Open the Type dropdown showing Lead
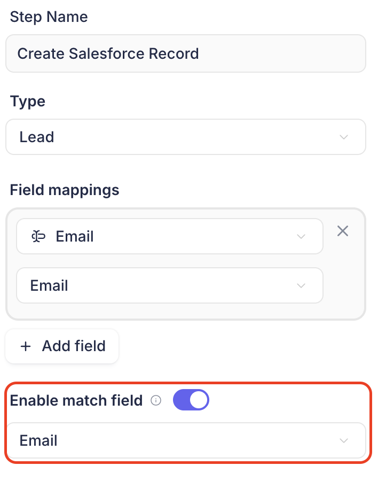Image resolution: width=378 pixels, height=481 pixels. pyautogui.click(x=186, y=137)
